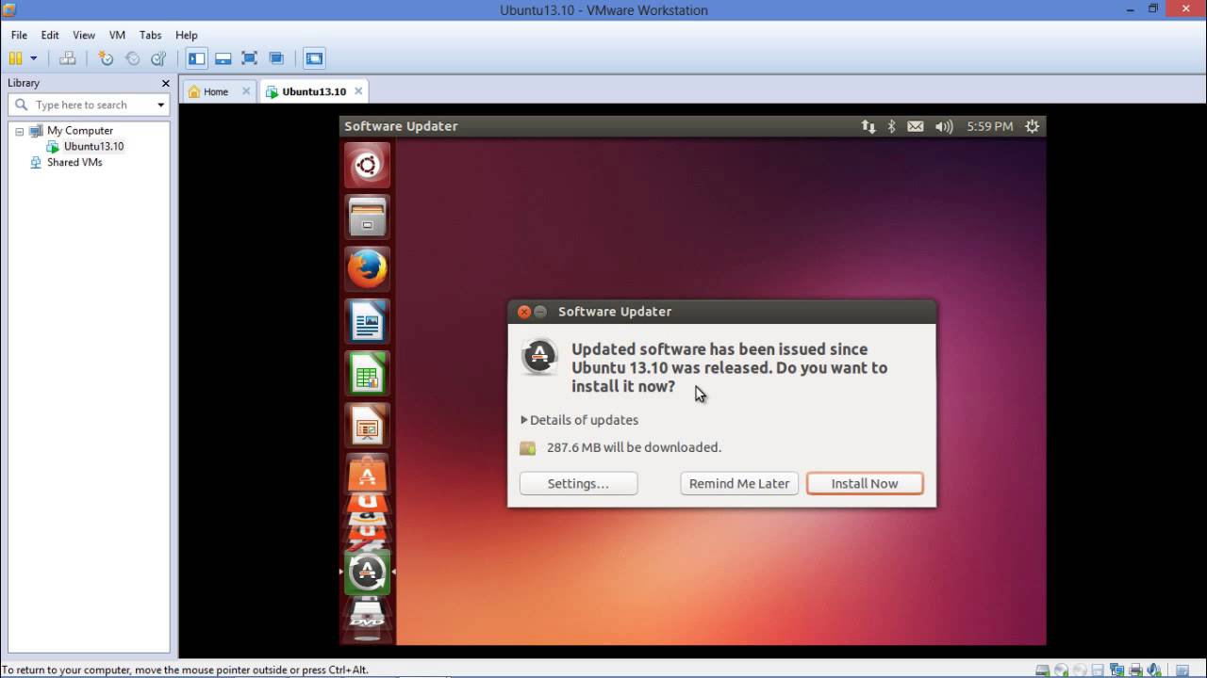Open Ubuntu Software Center launcher icon
The width and height of the screenshot is (1207, 678).
[x=367, y=473]
